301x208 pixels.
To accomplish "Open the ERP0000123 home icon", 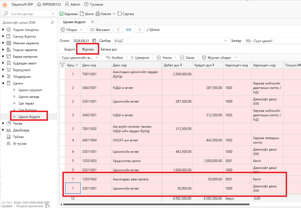I will (x=39, y=4).
